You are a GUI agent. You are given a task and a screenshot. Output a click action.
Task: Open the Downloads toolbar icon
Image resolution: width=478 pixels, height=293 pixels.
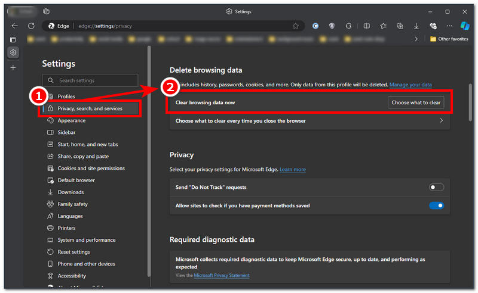[416, 26]
